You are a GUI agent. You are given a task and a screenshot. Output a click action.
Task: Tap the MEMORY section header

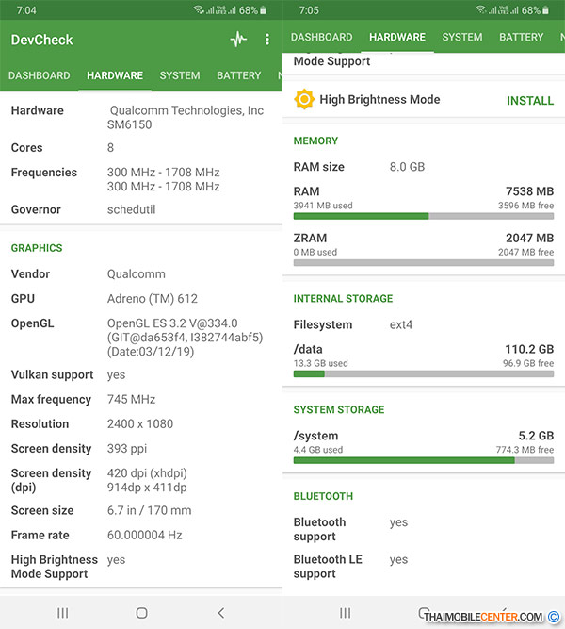coord(315,141)
